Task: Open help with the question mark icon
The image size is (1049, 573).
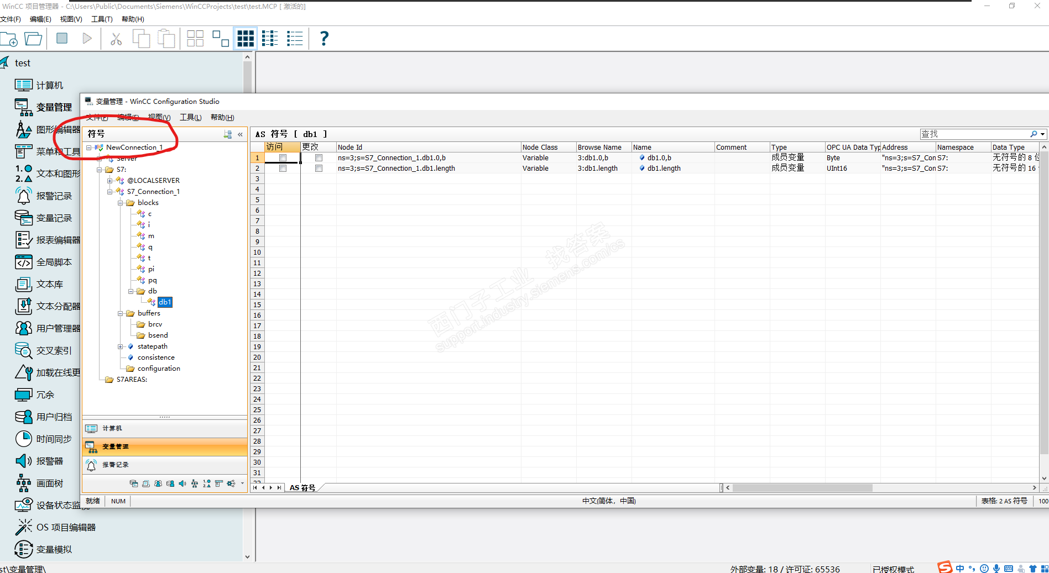Action: [324, 39]
